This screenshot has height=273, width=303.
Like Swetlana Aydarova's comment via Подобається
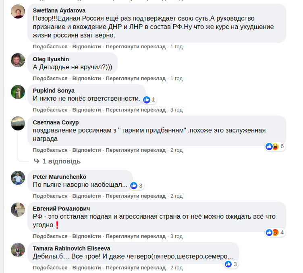pos(50,47)
